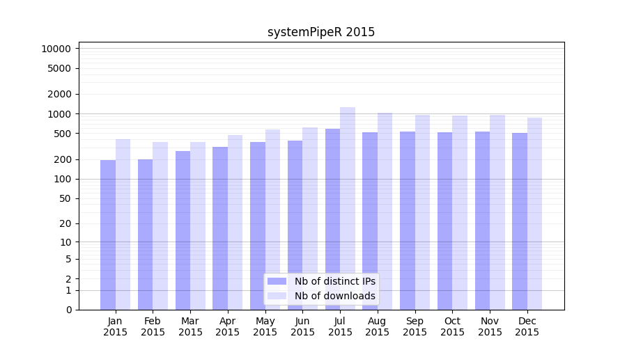Image resolution: width=627 pixels, height=348 pixels.
Task: Click the Nb of distinct IPs legend swatch
Action: tap(277, 281)
